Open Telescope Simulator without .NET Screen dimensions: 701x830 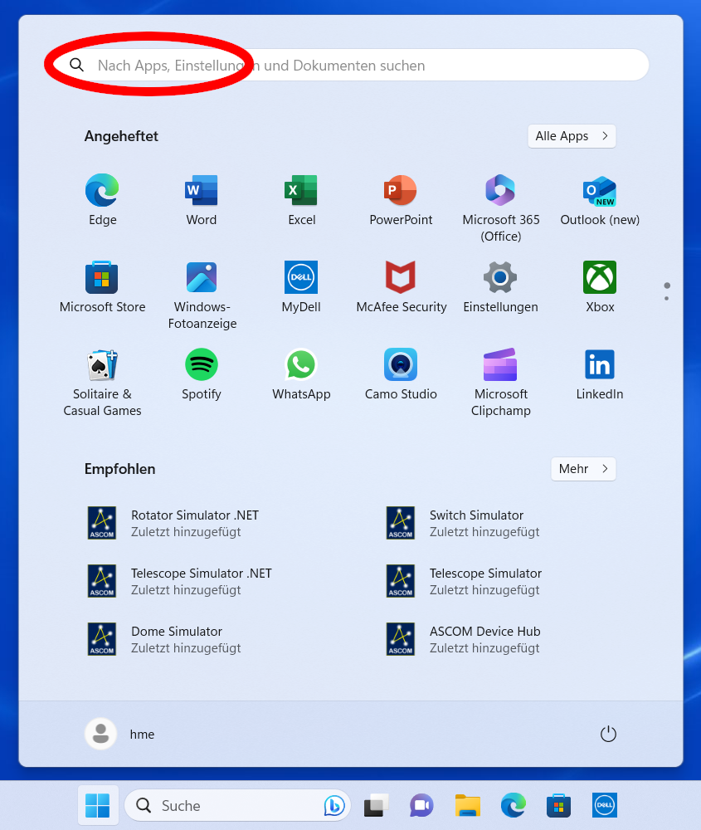[464, 581]
